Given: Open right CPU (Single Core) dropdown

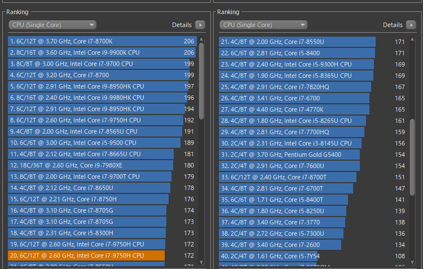Looking at the screenshot, I should pyautogui.click(x=263, y=25).
